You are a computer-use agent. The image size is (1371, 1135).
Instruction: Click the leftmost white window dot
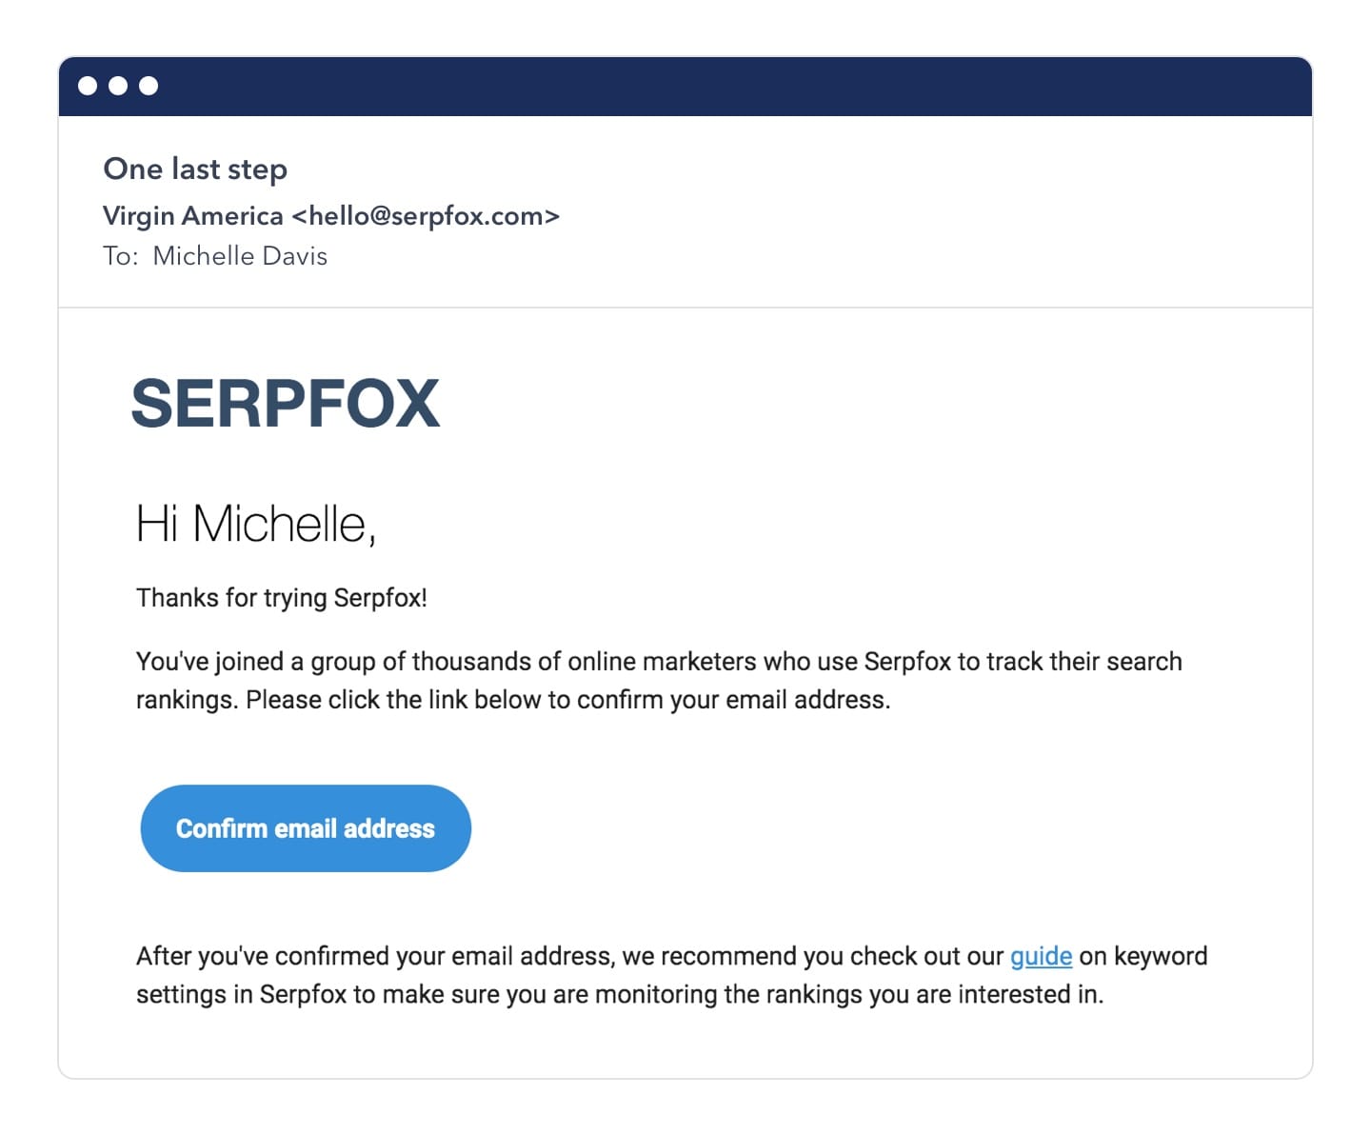click(88, 86)
